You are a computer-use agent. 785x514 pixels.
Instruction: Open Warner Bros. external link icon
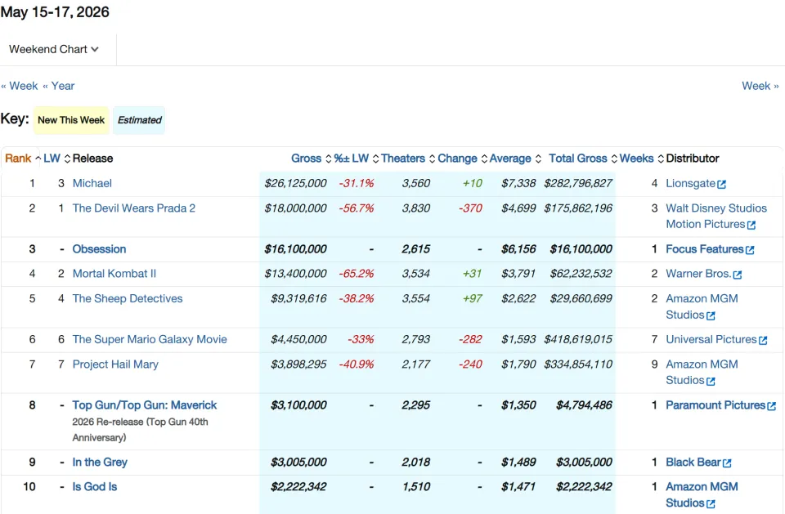point(738,275)
